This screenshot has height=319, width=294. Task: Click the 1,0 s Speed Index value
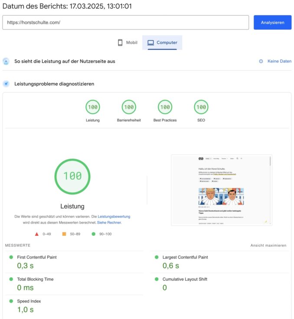coord(25,309)
